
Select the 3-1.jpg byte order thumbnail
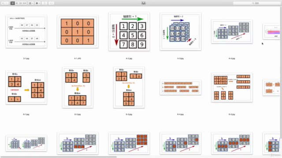(26, 32)
